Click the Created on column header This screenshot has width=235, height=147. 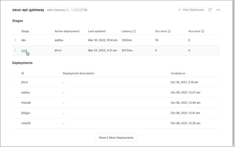point(178,73)
